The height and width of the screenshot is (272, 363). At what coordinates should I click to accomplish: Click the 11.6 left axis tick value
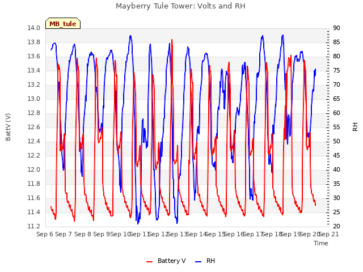coord(33,198)
